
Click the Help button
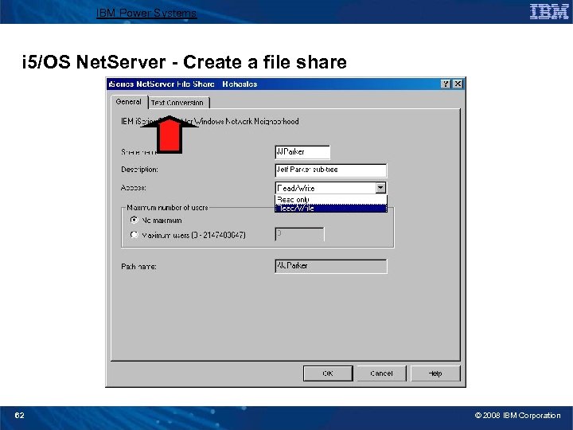435,373
